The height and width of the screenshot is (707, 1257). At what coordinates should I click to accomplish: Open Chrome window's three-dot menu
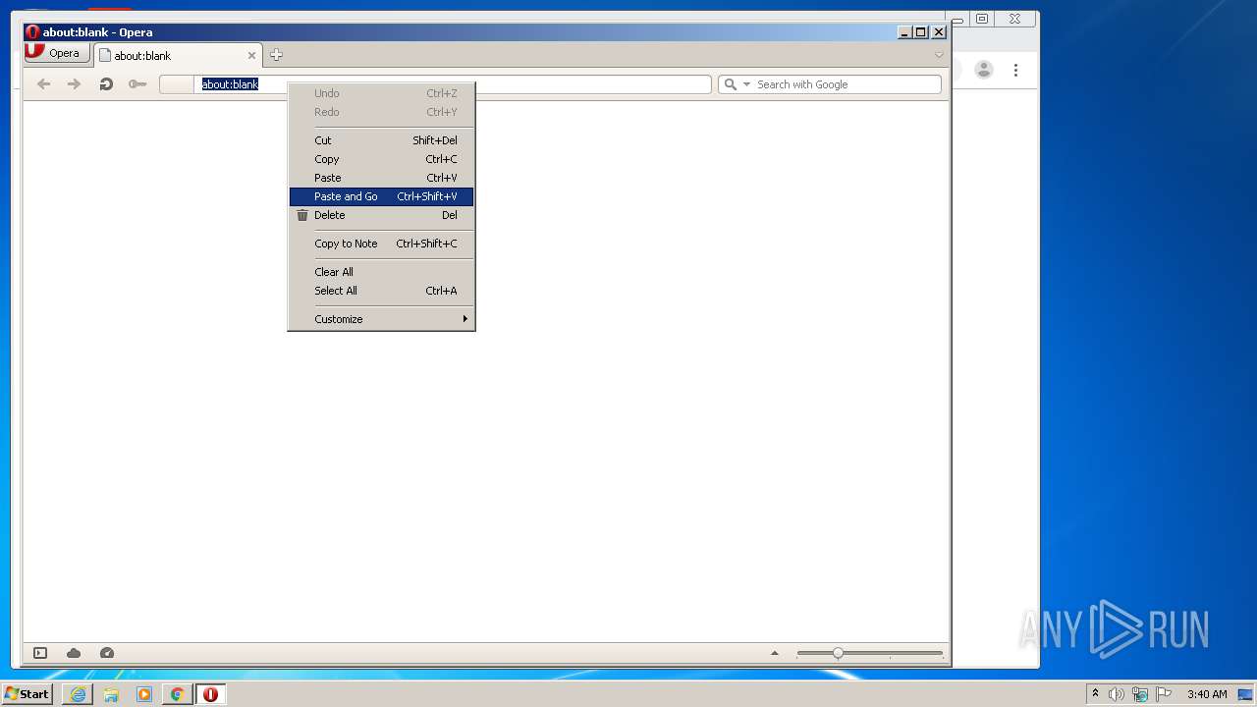tap(1015, 70)
